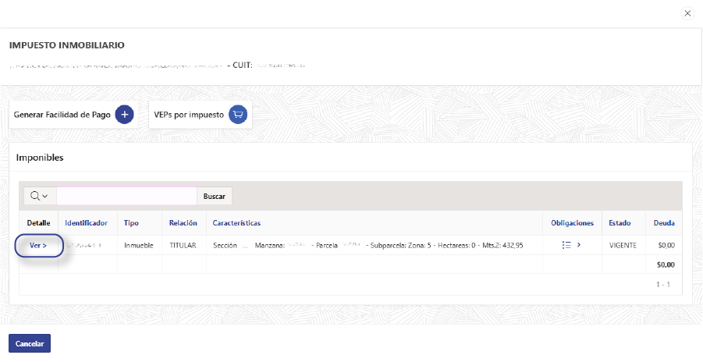Click the Tipo column header
The width and height of the screenshot is (703, 362).
[x=131, y=223]
